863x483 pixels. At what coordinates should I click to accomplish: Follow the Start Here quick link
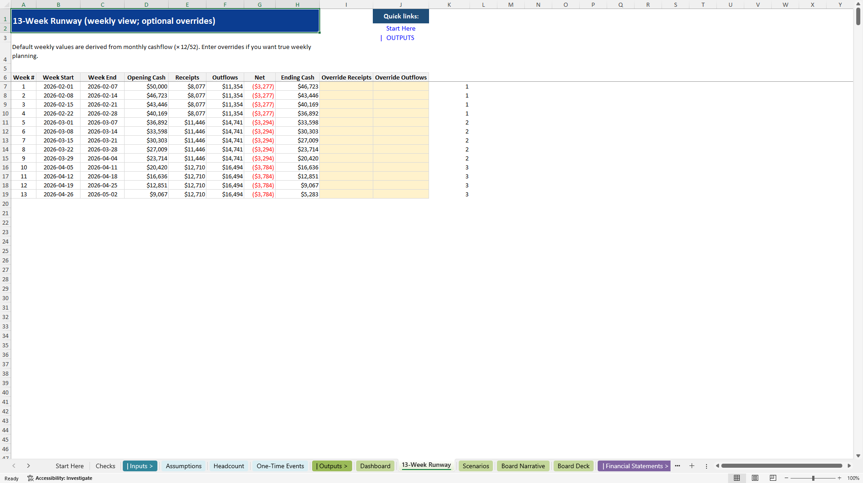(401, 28)
